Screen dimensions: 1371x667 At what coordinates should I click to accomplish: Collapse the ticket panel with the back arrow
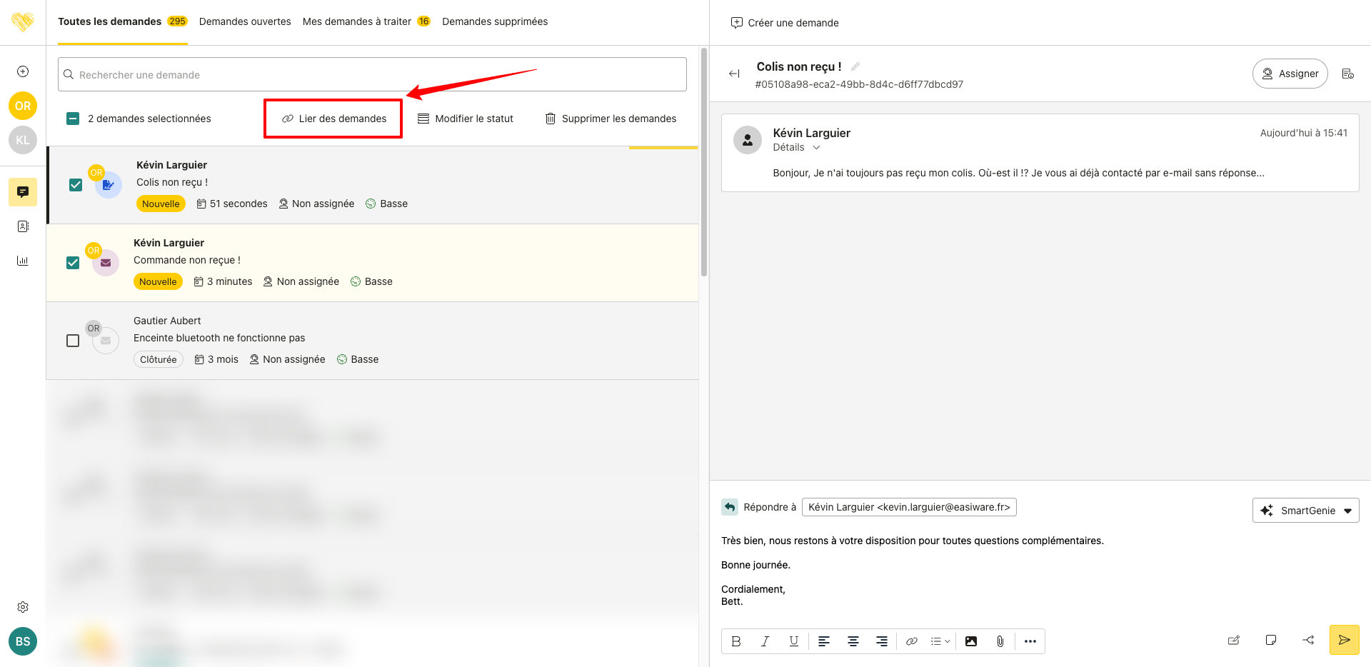(734, 74)
